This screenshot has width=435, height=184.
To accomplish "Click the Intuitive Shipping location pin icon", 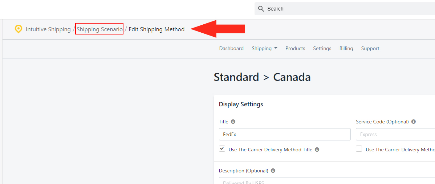I will tap(18, 29).
